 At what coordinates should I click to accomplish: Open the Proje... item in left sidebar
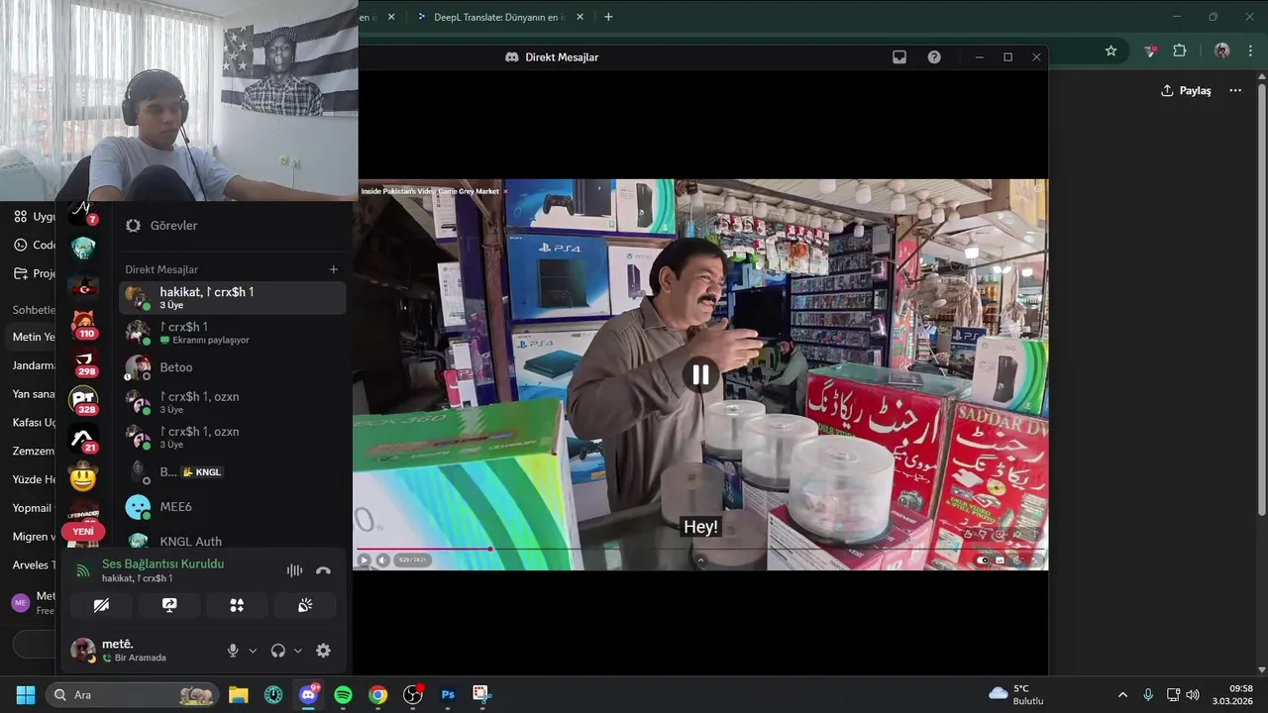click(x=35, y=273)
